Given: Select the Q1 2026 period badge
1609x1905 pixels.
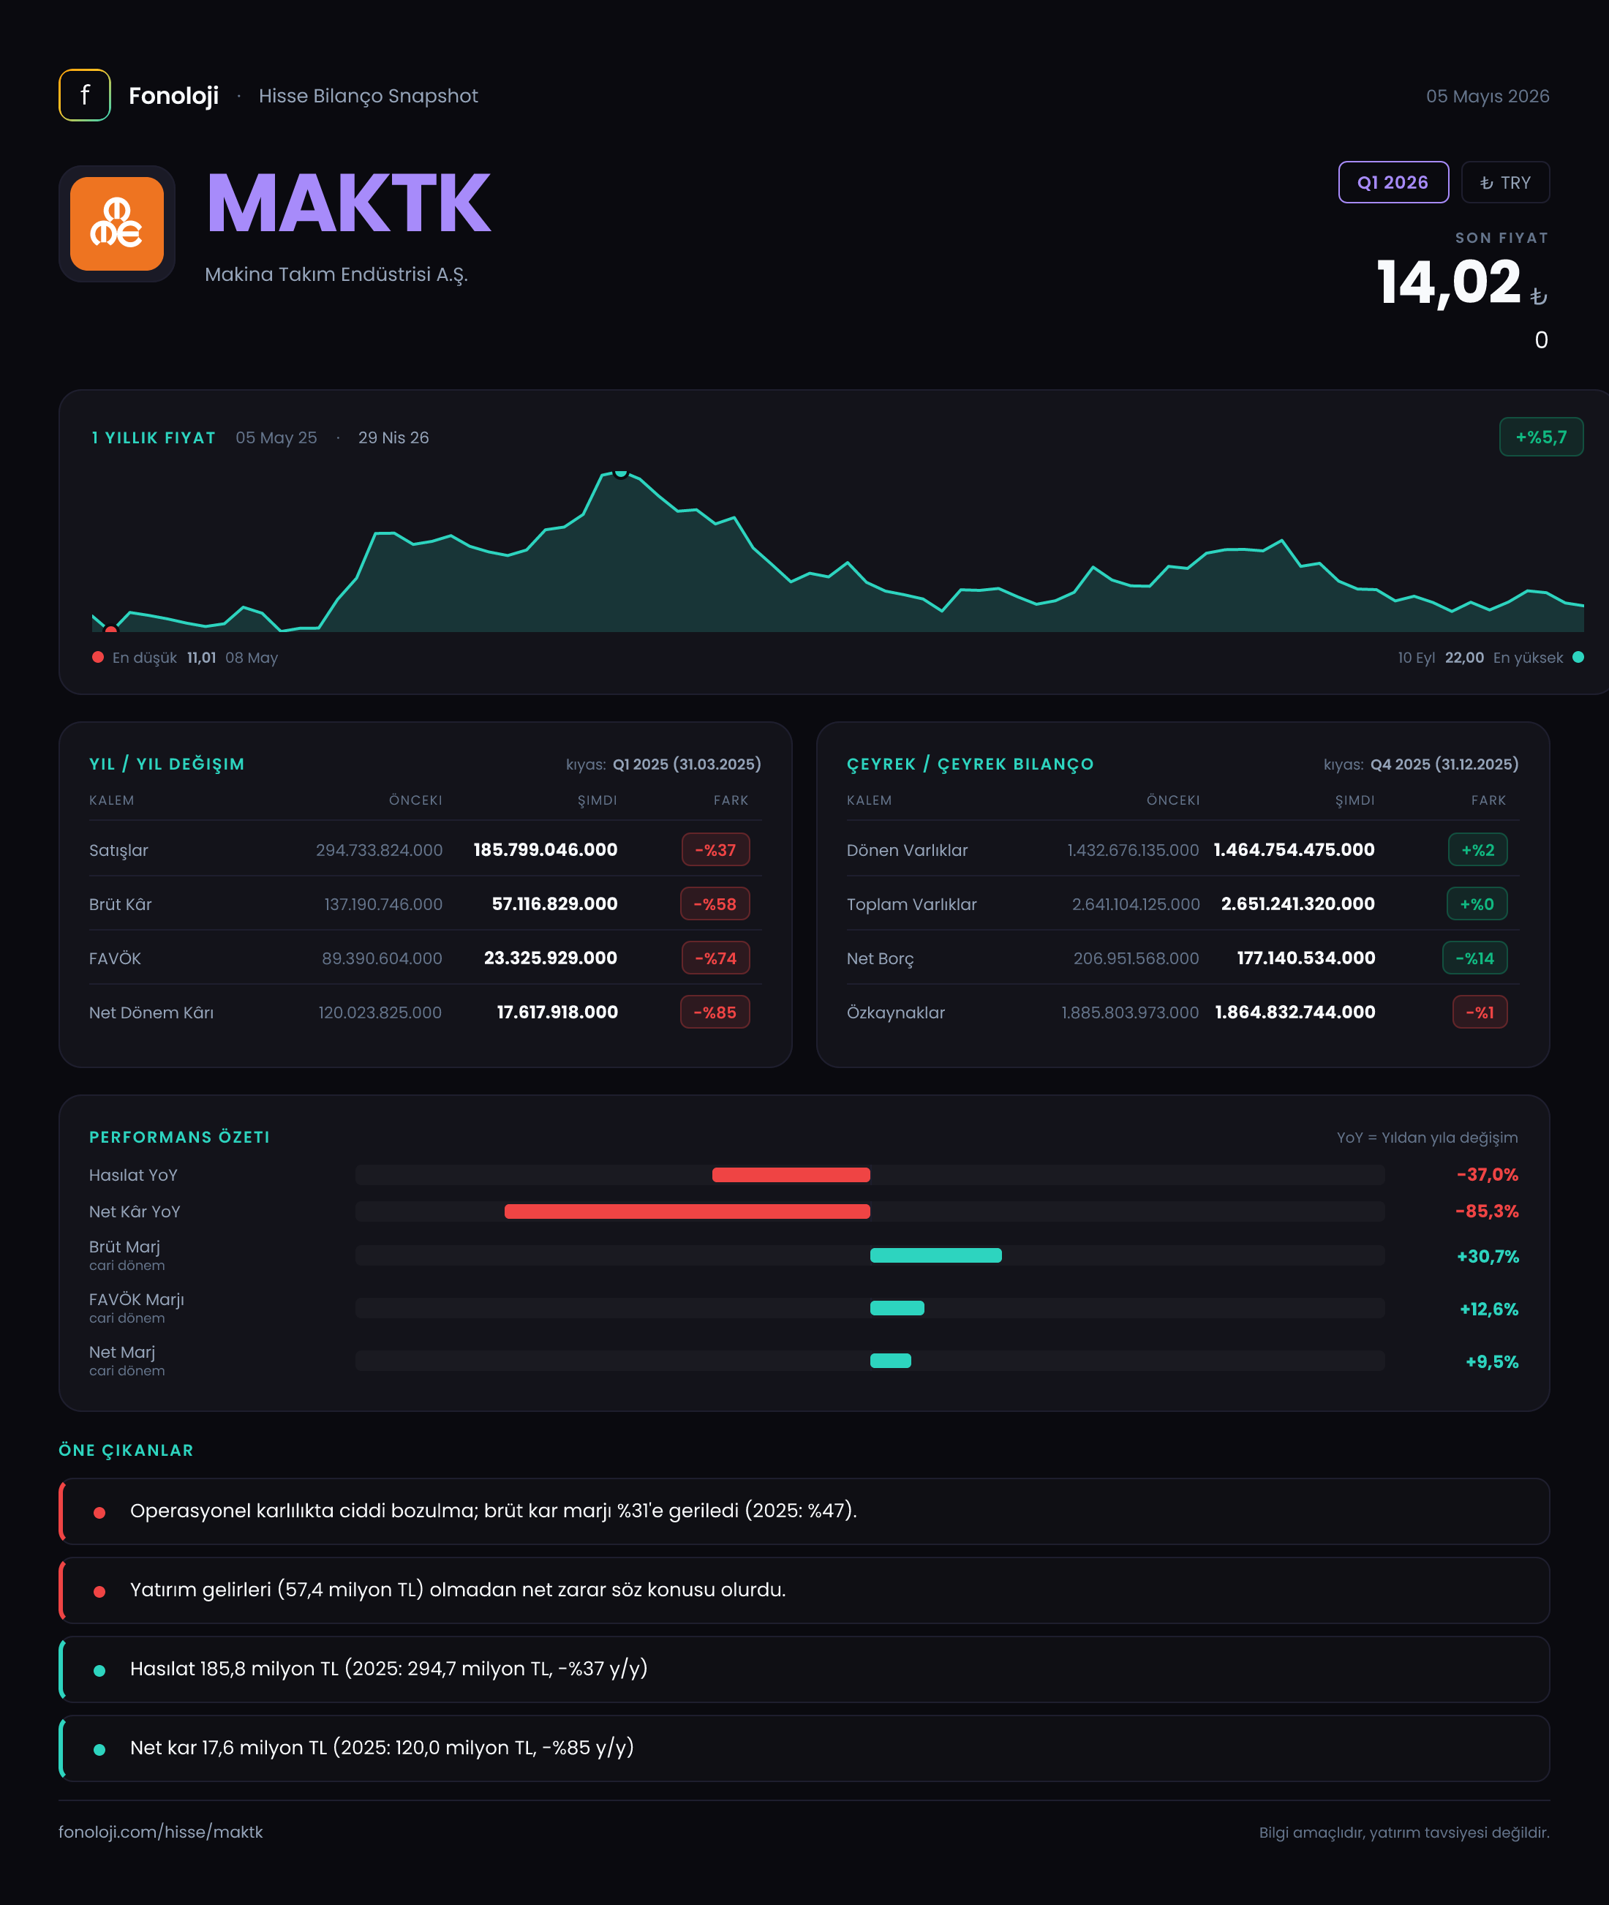Looking at the screenshot, I should click(1393, 182).
